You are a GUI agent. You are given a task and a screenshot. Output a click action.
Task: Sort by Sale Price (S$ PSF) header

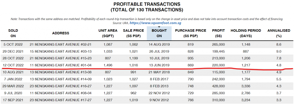click(133, 33)
